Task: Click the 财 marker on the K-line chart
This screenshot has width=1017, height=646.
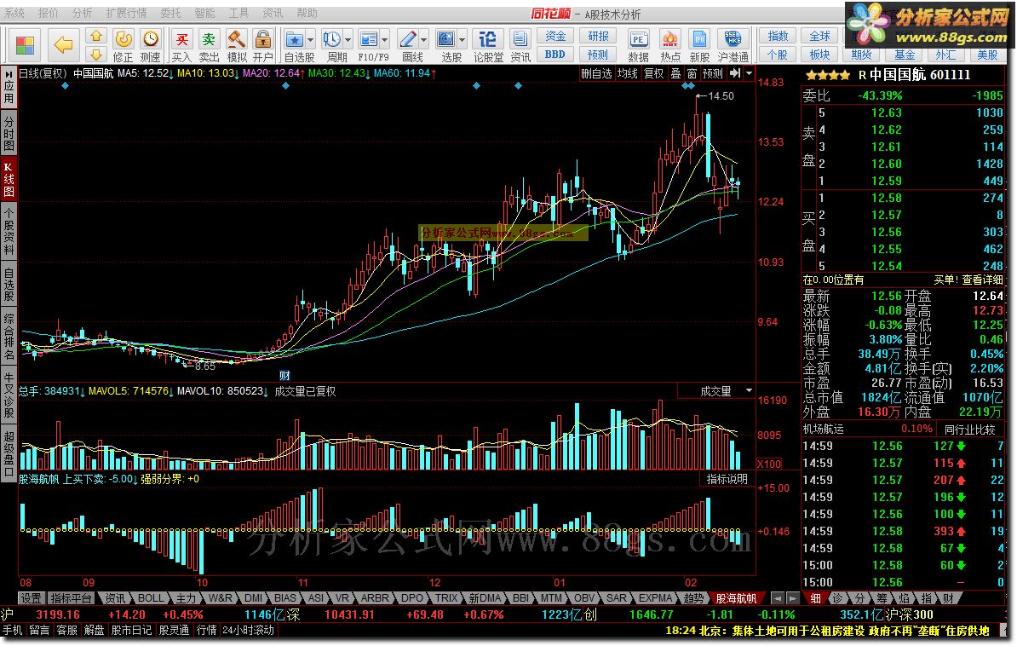Action: pos(284,375)
